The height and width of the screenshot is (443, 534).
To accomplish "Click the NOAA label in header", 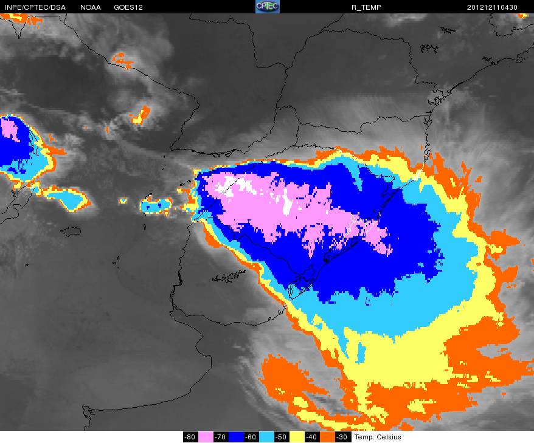I will click(x=91, y=7).
